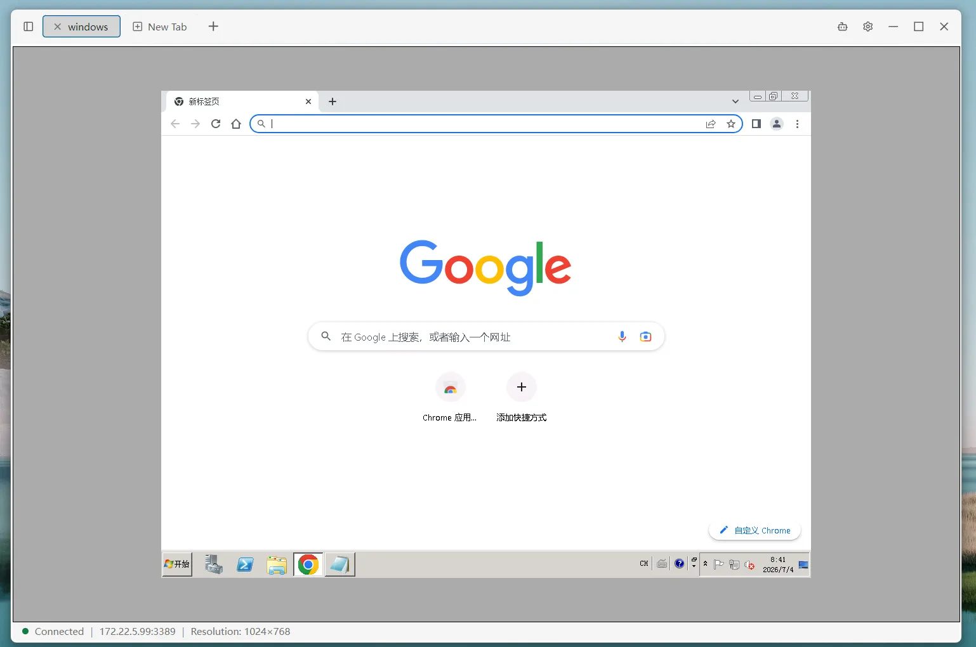The image size is (976, 647).
Task: Open the remote client settings gear
Action: (867, 27)
